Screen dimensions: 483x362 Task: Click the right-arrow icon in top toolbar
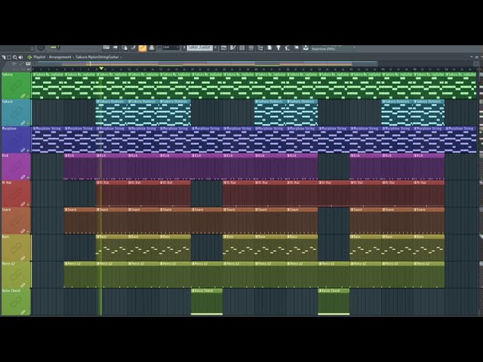(x=115, y=48)
